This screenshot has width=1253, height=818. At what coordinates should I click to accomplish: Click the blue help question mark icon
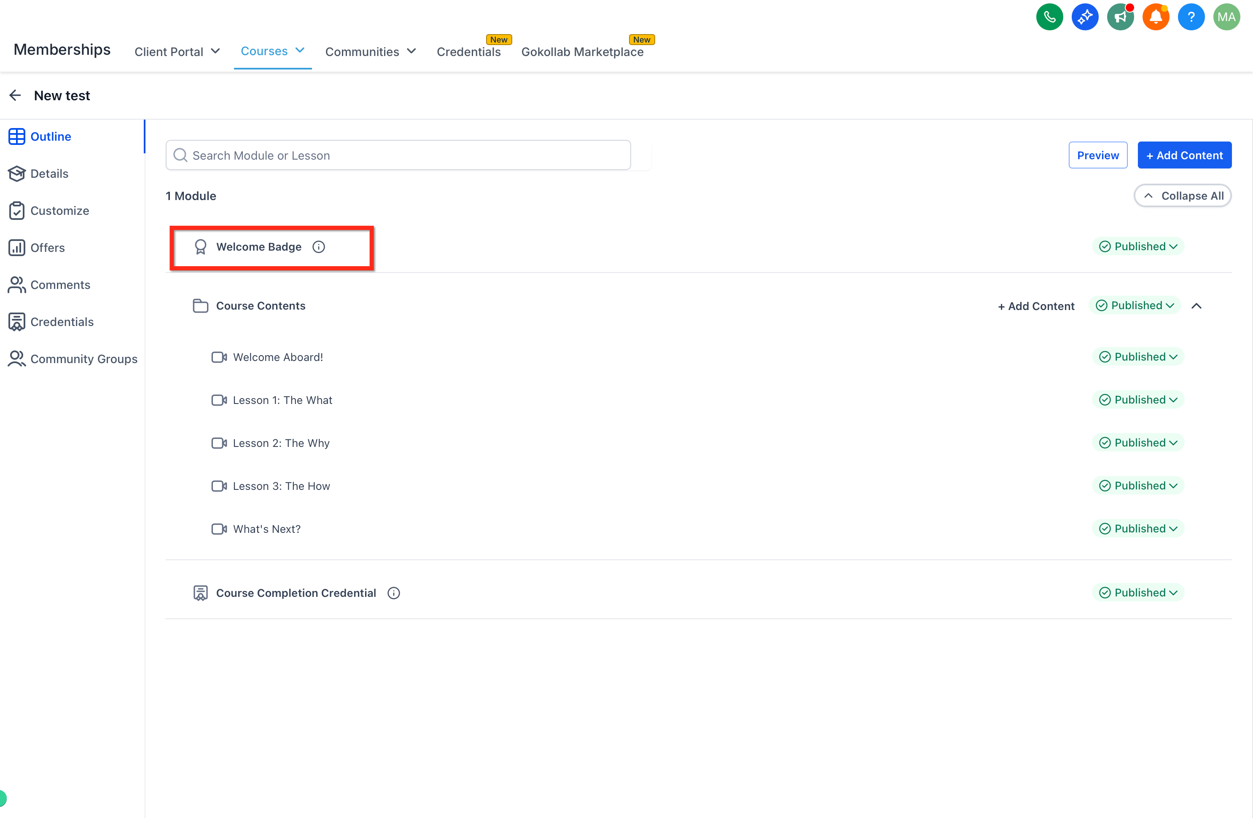pos(1191,17)
